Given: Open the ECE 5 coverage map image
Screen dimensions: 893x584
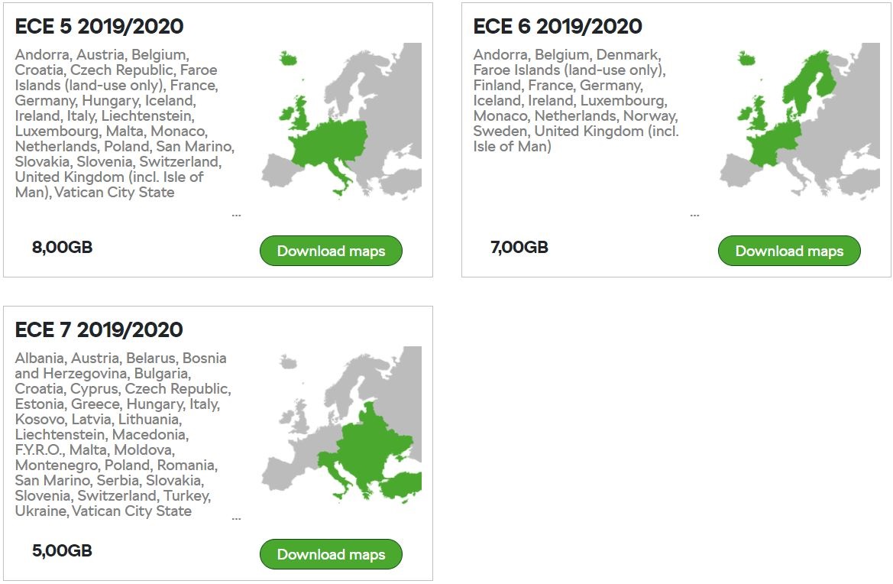Looking at the screenshot, I should 341,121.
